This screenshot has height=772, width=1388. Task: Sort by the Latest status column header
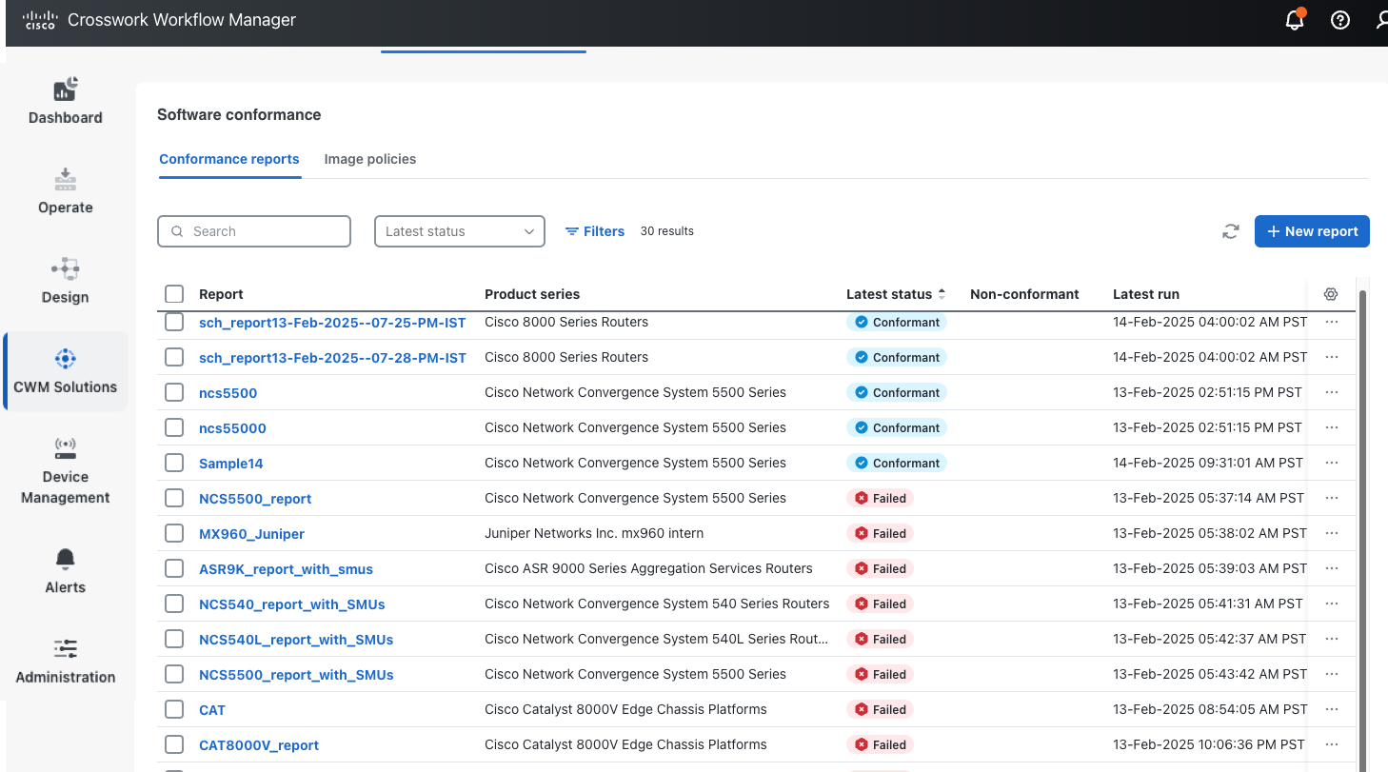pyautogui.click(x=896, y=294)
